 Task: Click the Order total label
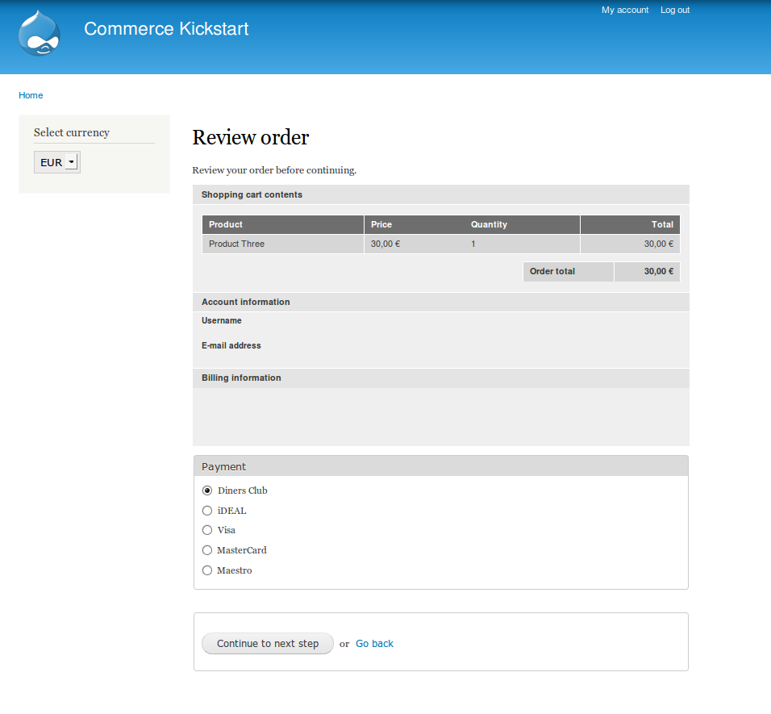552,271
